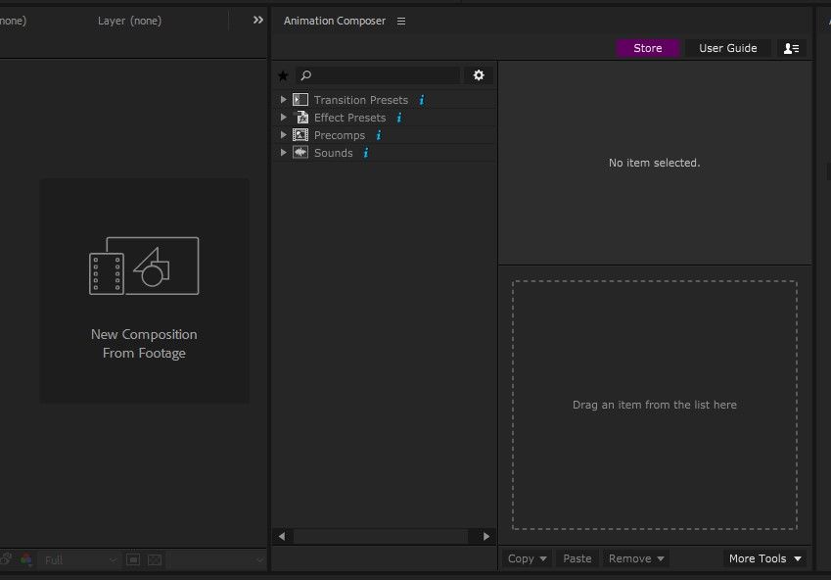Expand the Effect Presets category
Screen dimensions: 831x580
click(x=284, y=118)
